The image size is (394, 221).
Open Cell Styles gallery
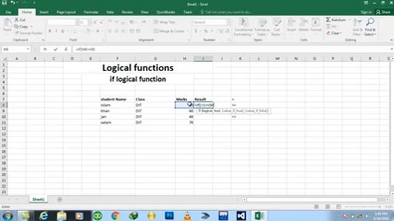coord(276,27)
